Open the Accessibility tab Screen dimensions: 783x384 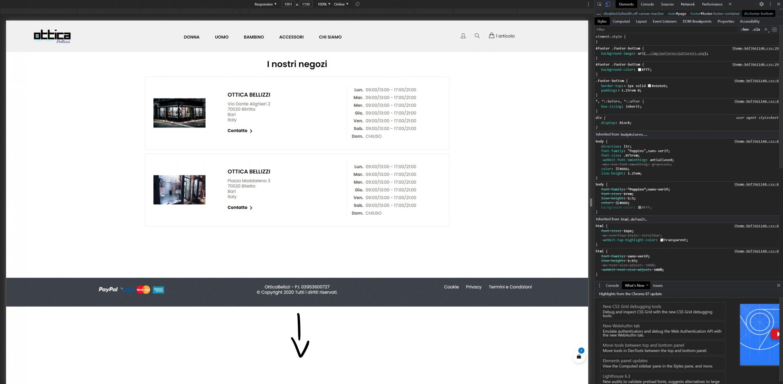[750, 21]
